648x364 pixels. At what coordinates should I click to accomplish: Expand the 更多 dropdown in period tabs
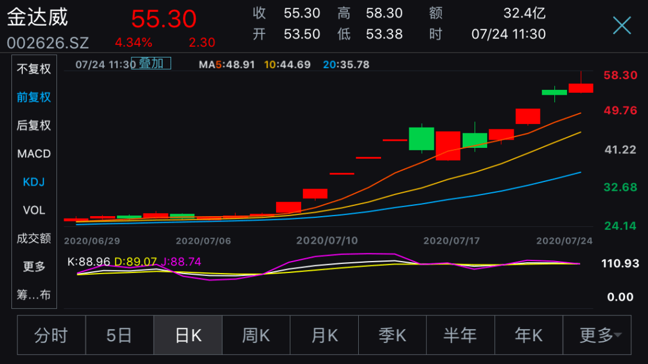tap(597, 335)
